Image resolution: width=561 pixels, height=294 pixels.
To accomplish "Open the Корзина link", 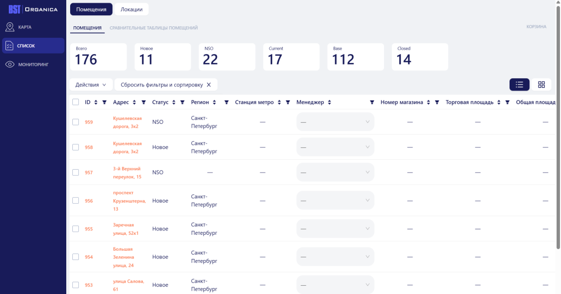I will (x=536, y=27).
